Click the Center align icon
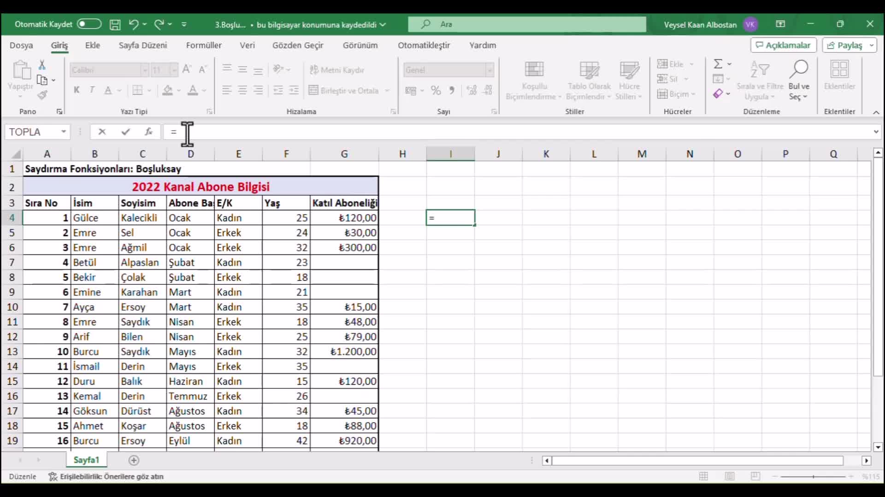 pyautogui.click(x=242, y=90)
